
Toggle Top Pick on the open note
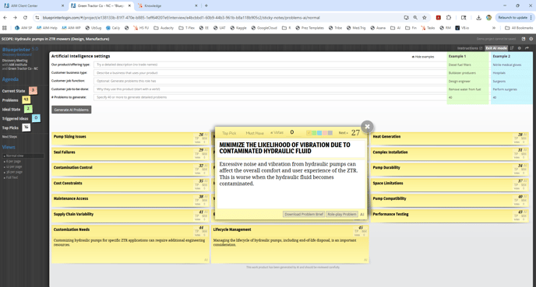(x=229, y=133)
